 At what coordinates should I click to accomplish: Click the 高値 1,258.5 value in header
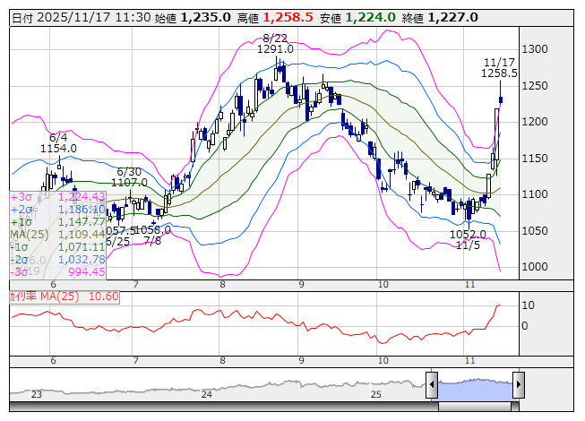[x=288, y=17]
